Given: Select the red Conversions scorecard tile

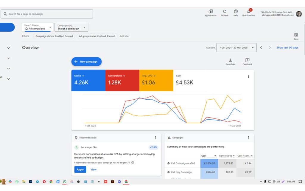Looking at the screenshot, I should [x=122, y=80].
